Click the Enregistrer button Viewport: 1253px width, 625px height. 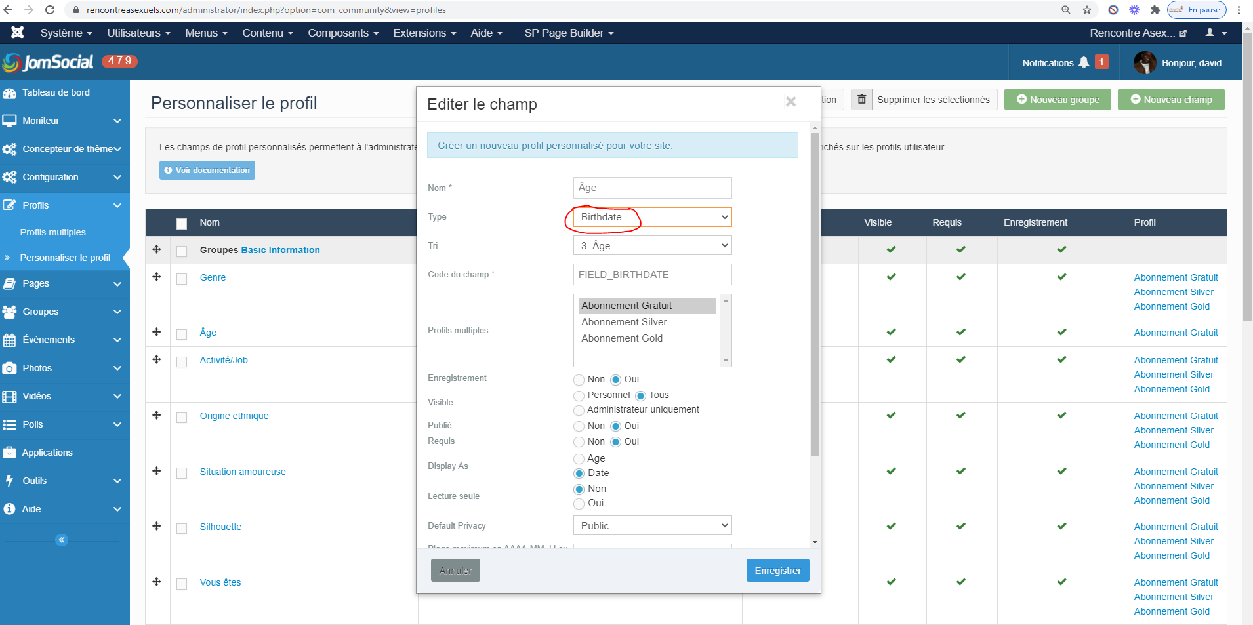tap(777, 571)
